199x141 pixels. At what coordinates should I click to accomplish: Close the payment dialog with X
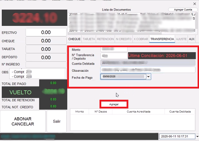pos(194,4)
